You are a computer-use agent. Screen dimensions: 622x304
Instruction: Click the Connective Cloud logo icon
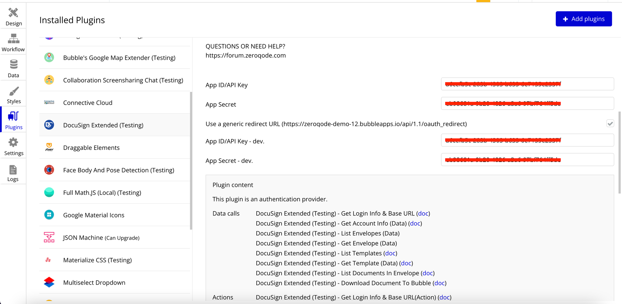click(x=49, y=102)
